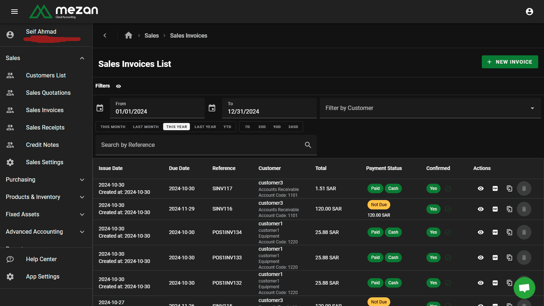
Task: Open Sales Receipts in sidebar
Action: [x=46, y=127]
